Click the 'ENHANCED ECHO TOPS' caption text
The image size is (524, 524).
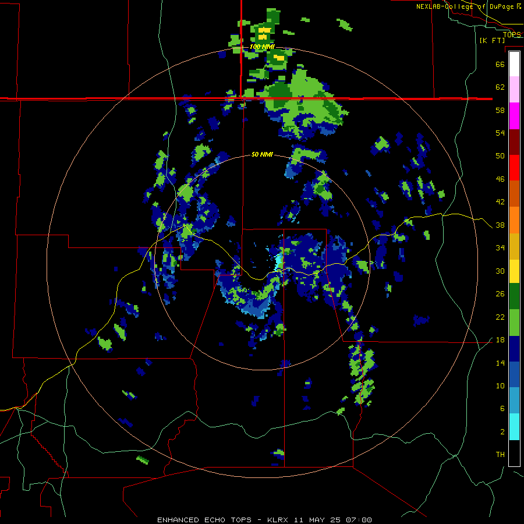click(204, 520)
